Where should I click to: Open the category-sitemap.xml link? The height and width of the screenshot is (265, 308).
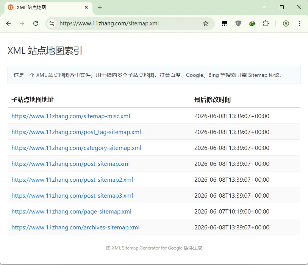point(76,148)
